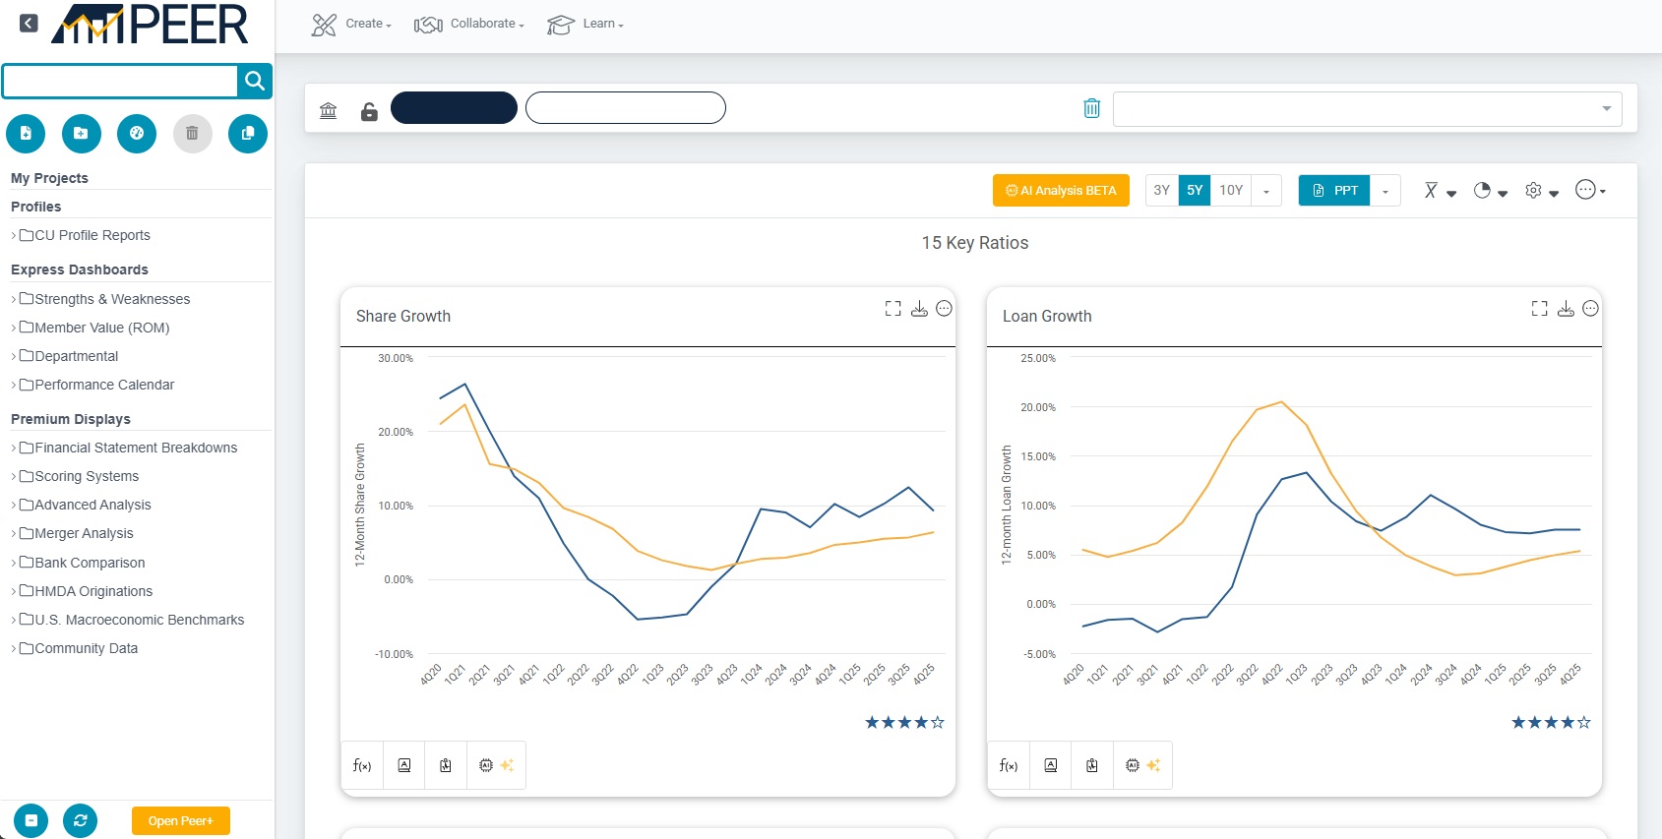Click the institution (bank) icon in header bar
The height and width of the screenshot is (839, 1662).
329,110
